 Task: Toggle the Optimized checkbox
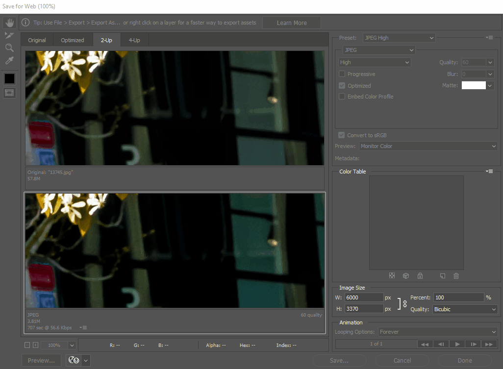[342, 86]
